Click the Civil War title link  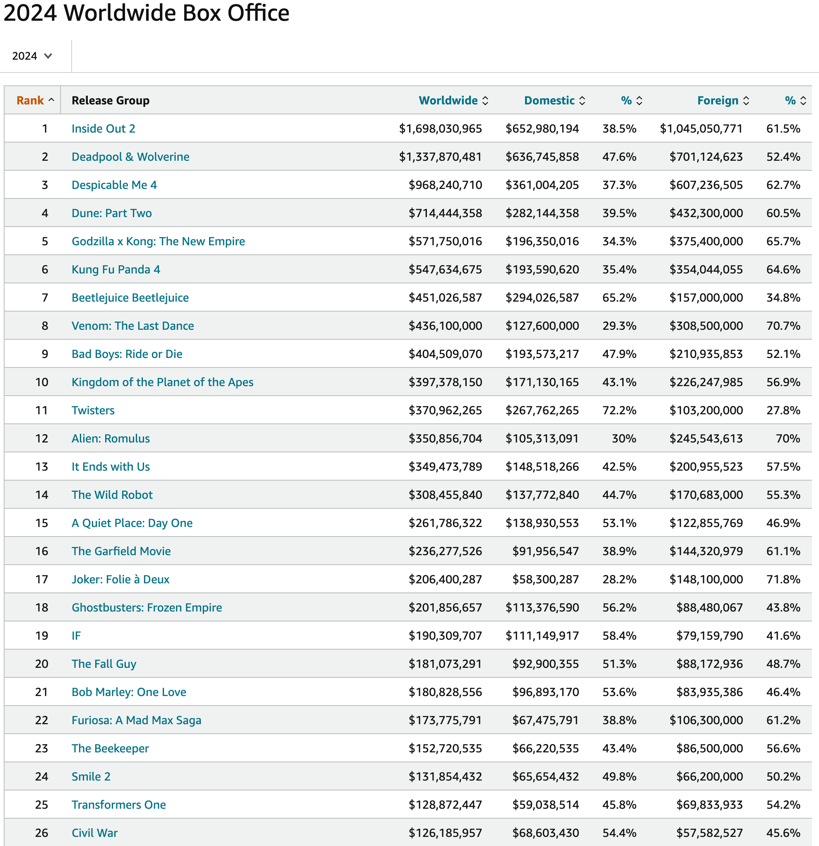pyautogui.click(x=94, y=833)
